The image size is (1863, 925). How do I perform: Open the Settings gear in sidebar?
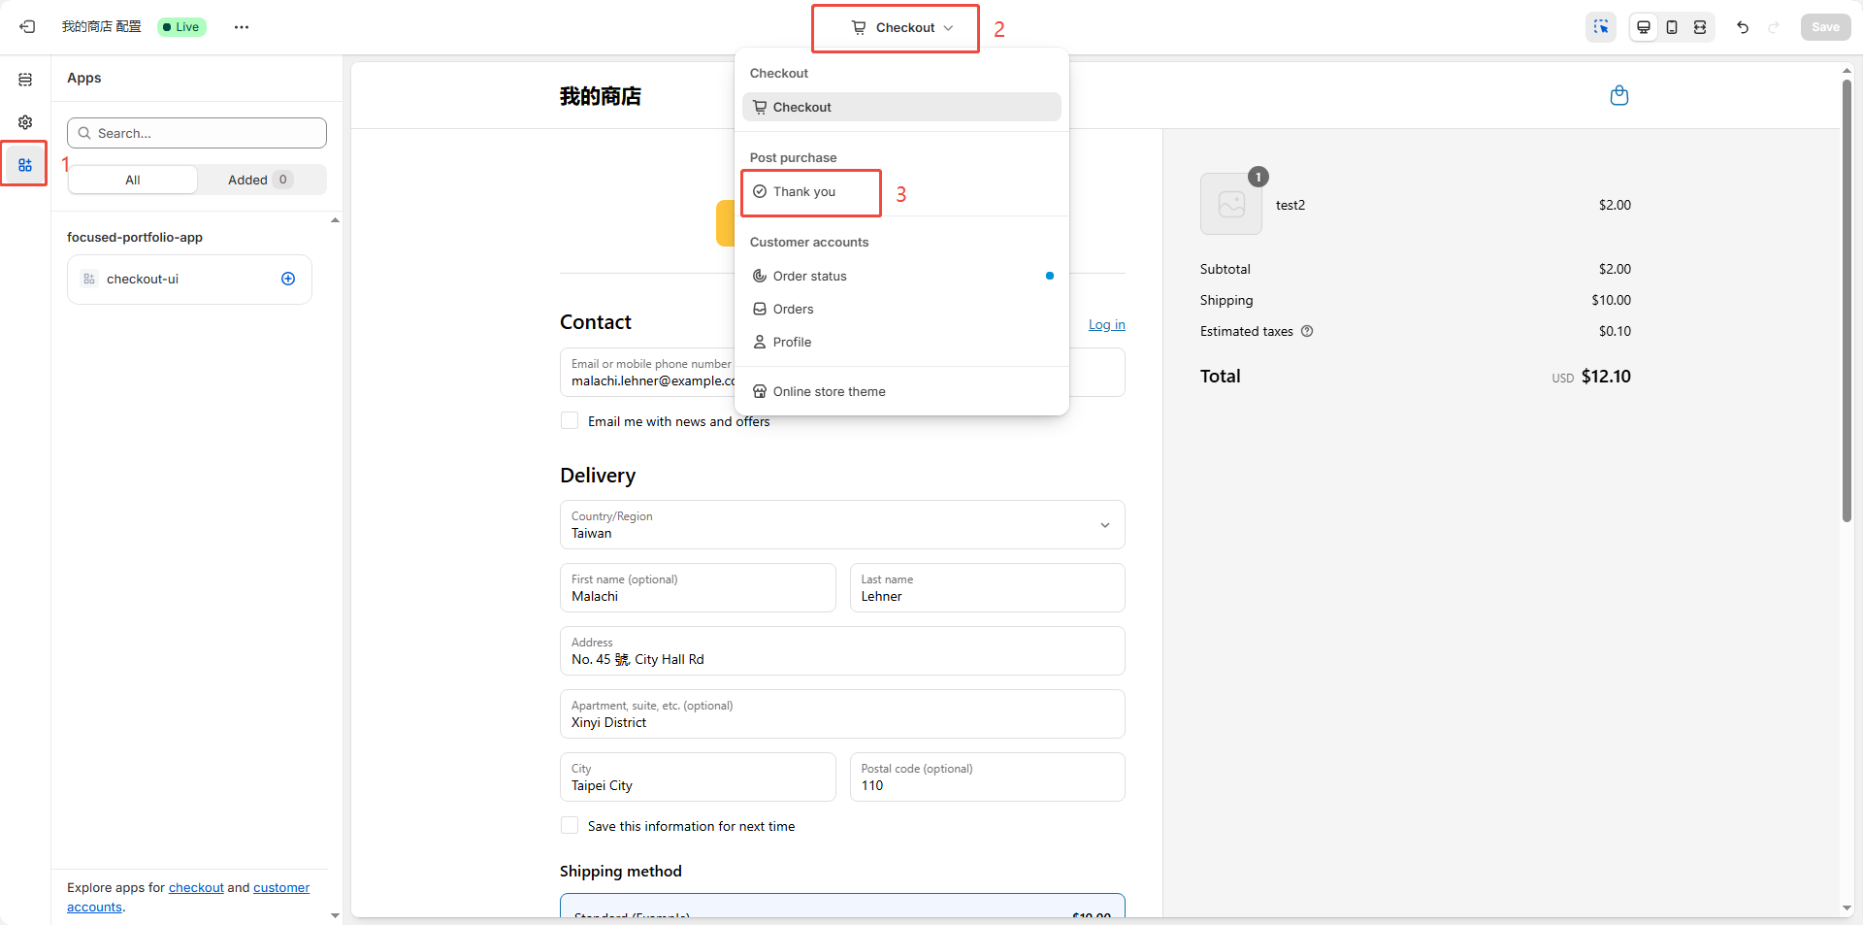click(x=25, y=122)
